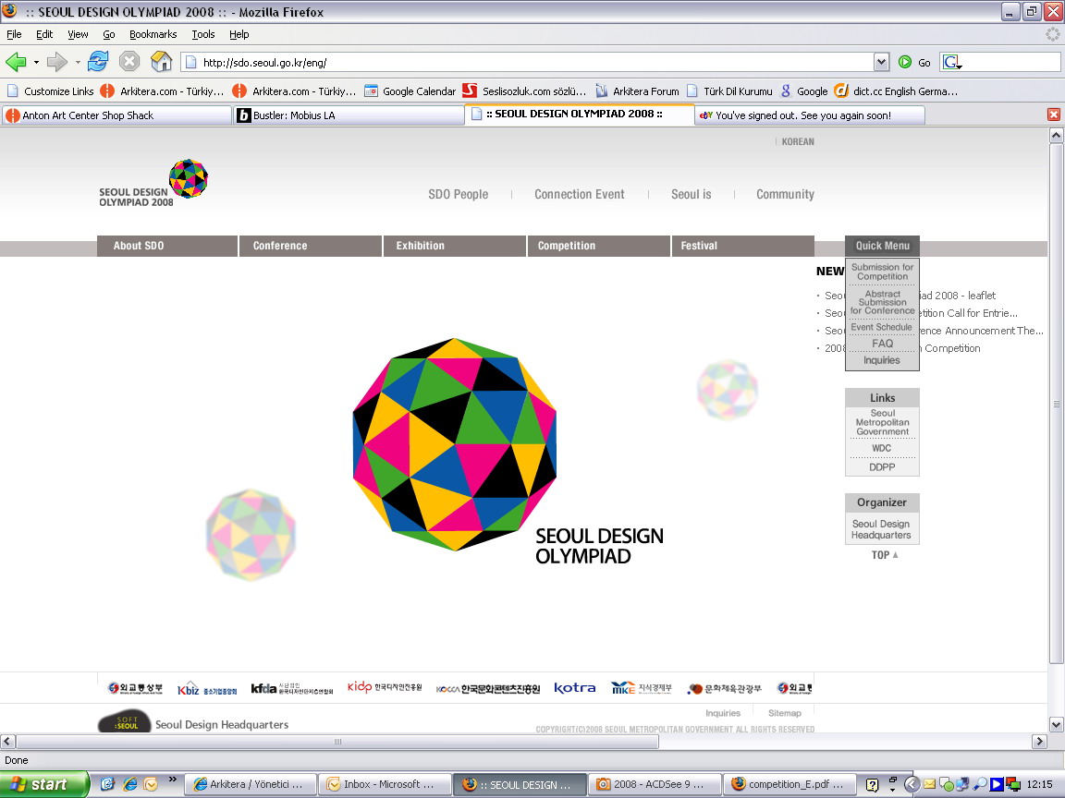
Task: Open the Forward button history dropdown arrow
Action: (78, 63)
